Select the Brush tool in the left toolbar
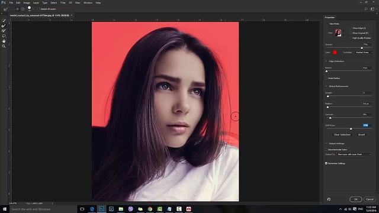379x213 pixels. point(4,31)
